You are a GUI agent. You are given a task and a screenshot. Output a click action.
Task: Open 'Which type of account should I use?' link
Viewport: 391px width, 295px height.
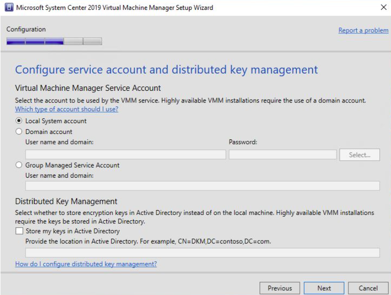pos(67,109)
